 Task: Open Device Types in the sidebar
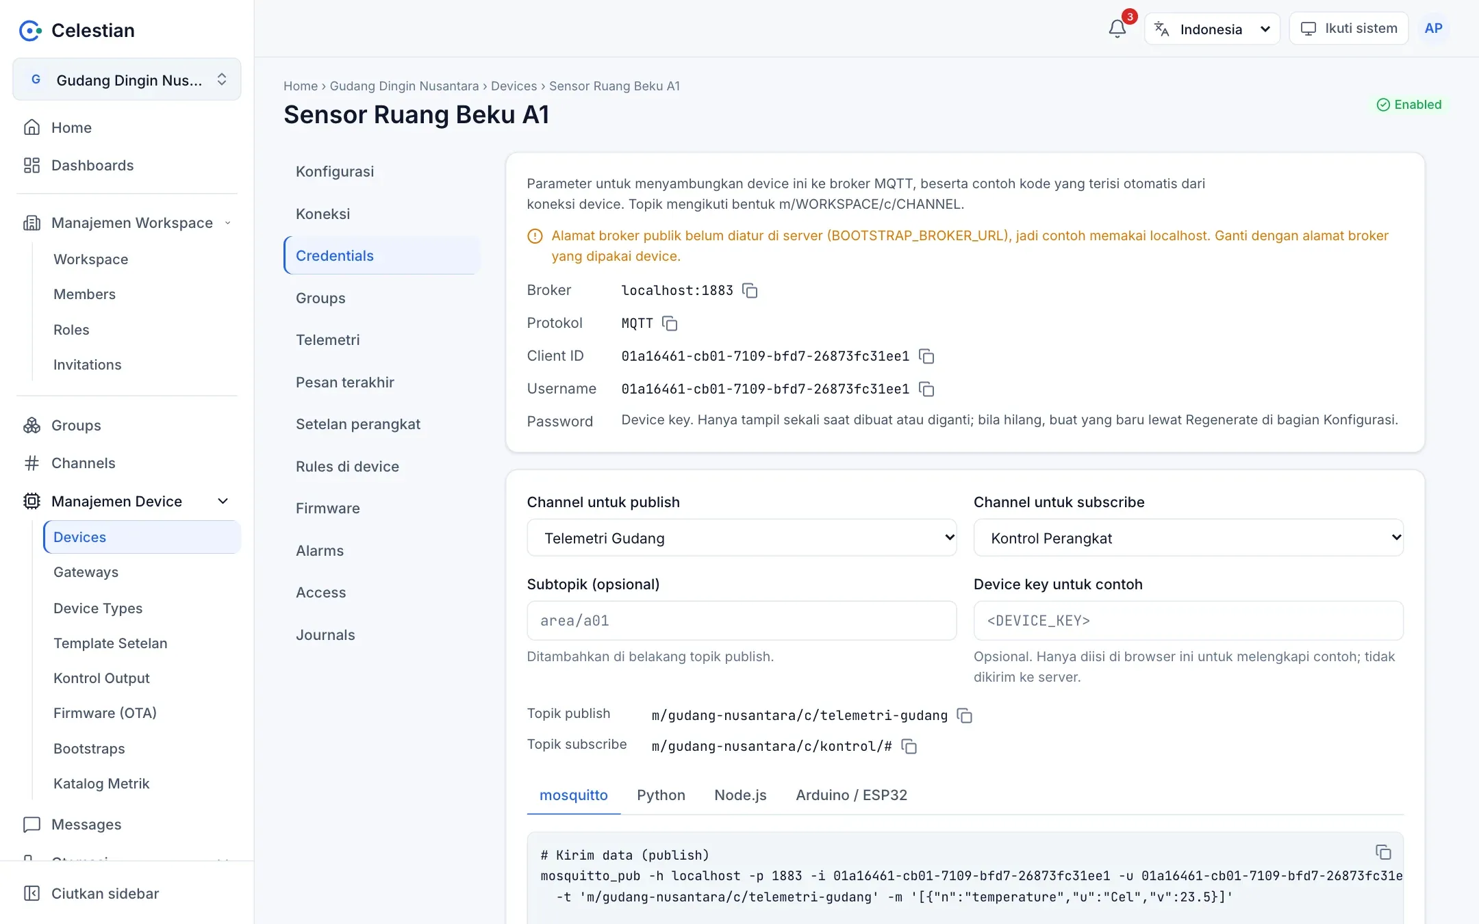142,608
